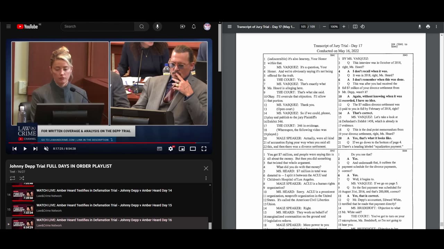Click the Day 15 video thumbnail
This screenshot has width=444, height=249.
point(23,209)
